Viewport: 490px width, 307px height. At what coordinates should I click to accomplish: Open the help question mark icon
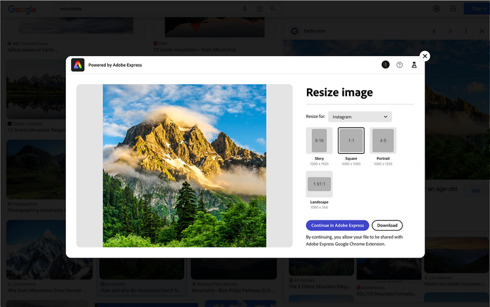coord(399,65)
